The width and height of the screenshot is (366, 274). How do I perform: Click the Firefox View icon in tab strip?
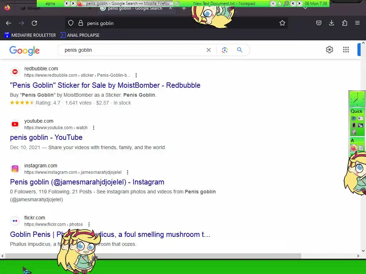[7, 8]
